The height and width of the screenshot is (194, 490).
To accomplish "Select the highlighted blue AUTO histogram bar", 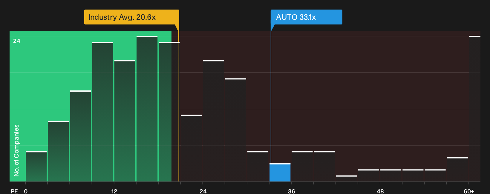I will tap(280, 173).
